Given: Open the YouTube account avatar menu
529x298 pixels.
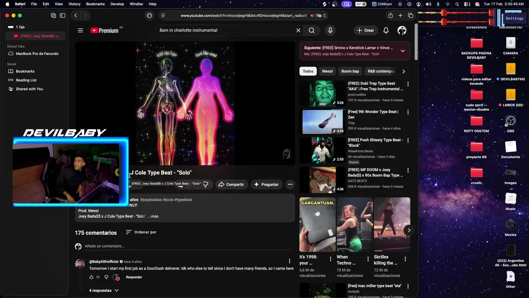Looking at the screenshot, I should 402,30.
